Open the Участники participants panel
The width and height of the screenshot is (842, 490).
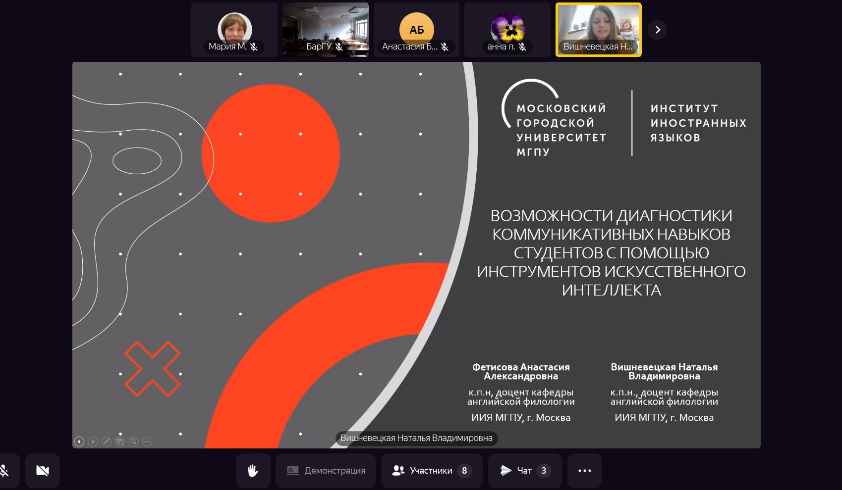pos(432,471)
